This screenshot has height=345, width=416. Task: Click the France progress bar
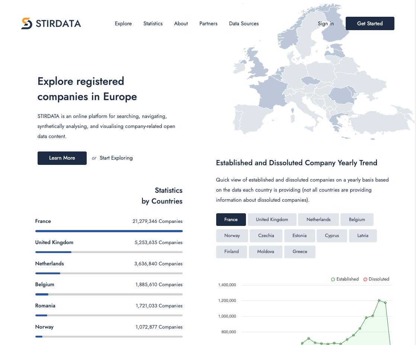coord(109,231)
